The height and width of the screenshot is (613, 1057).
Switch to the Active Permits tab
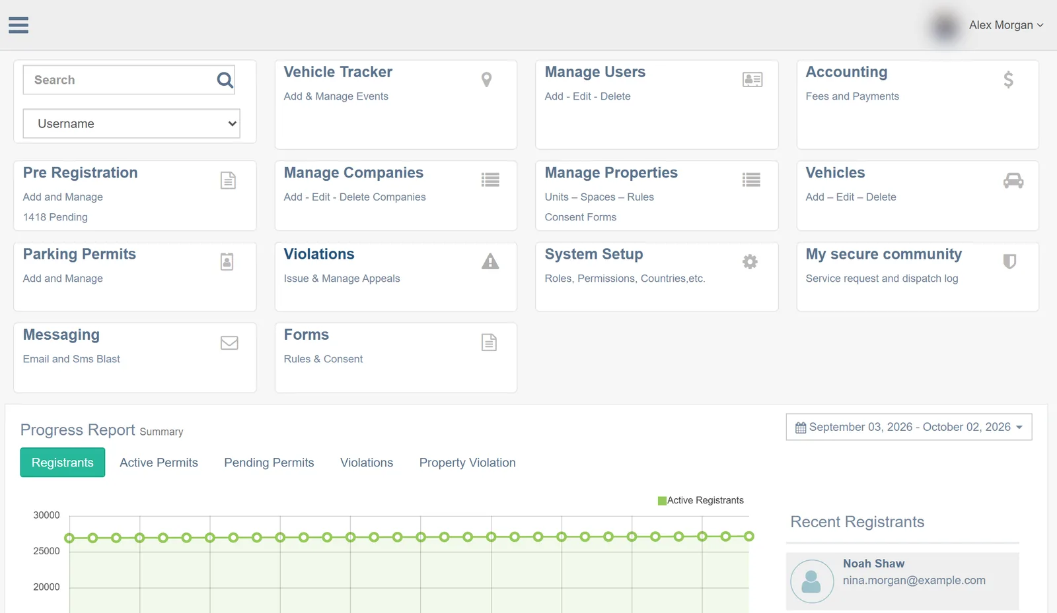[x=159, y=463]
